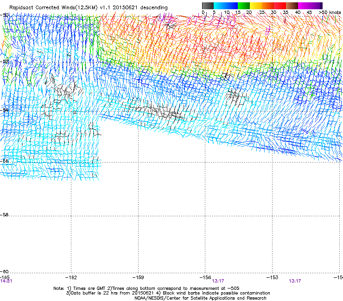The height and width of the screenshot is (301, 343).
Task: Click the yellow 20-25 knots legend swatch
Action: (x=256, y=6)
